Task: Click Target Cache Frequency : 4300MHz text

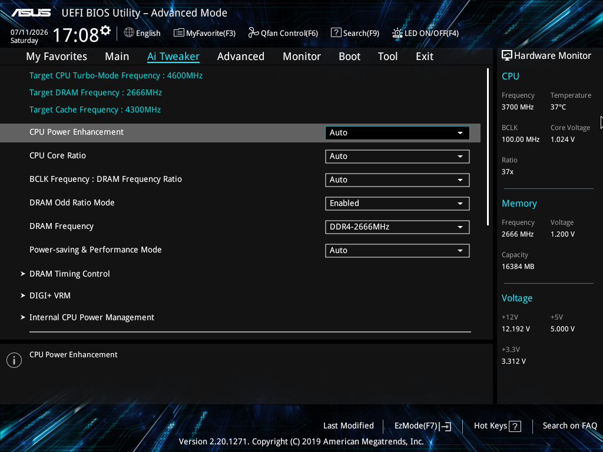Action: 95,109
